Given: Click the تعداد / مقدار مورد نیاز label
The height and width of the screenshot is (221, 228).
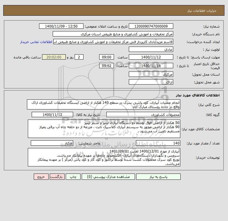Looking at the screenshot, I should point(203,144).
